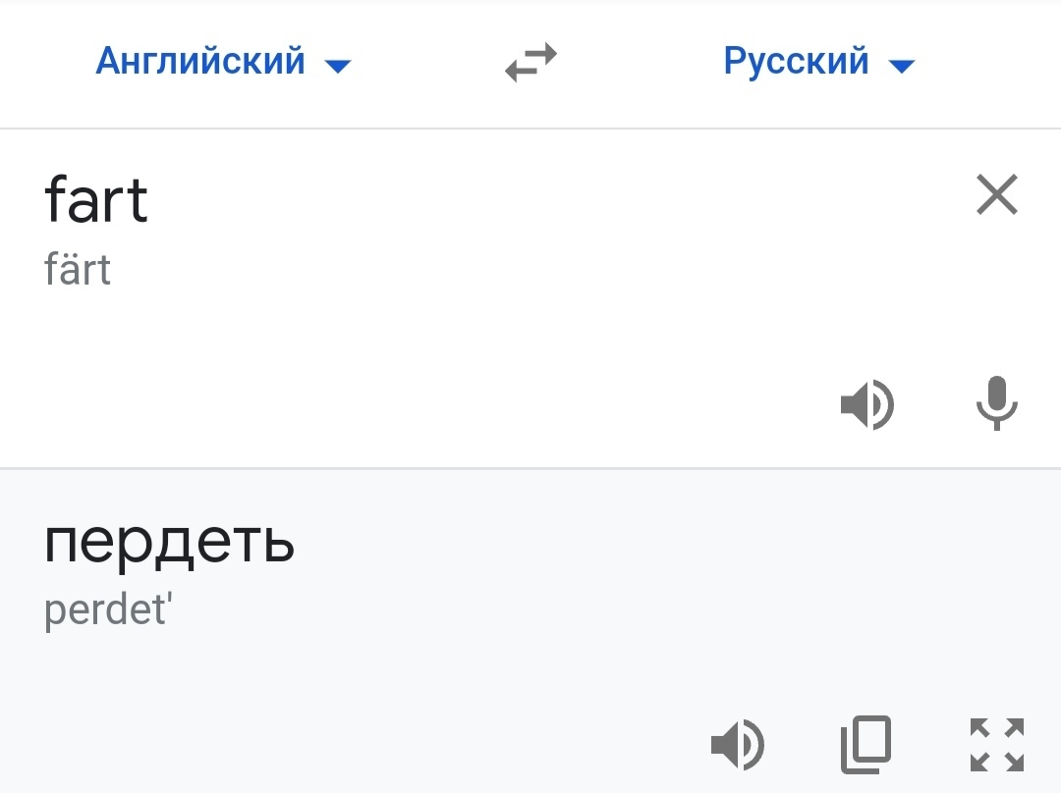Click the arrow beside Английский
Viewport: 1061px width, 793px height.
click(x=338, y=66)
